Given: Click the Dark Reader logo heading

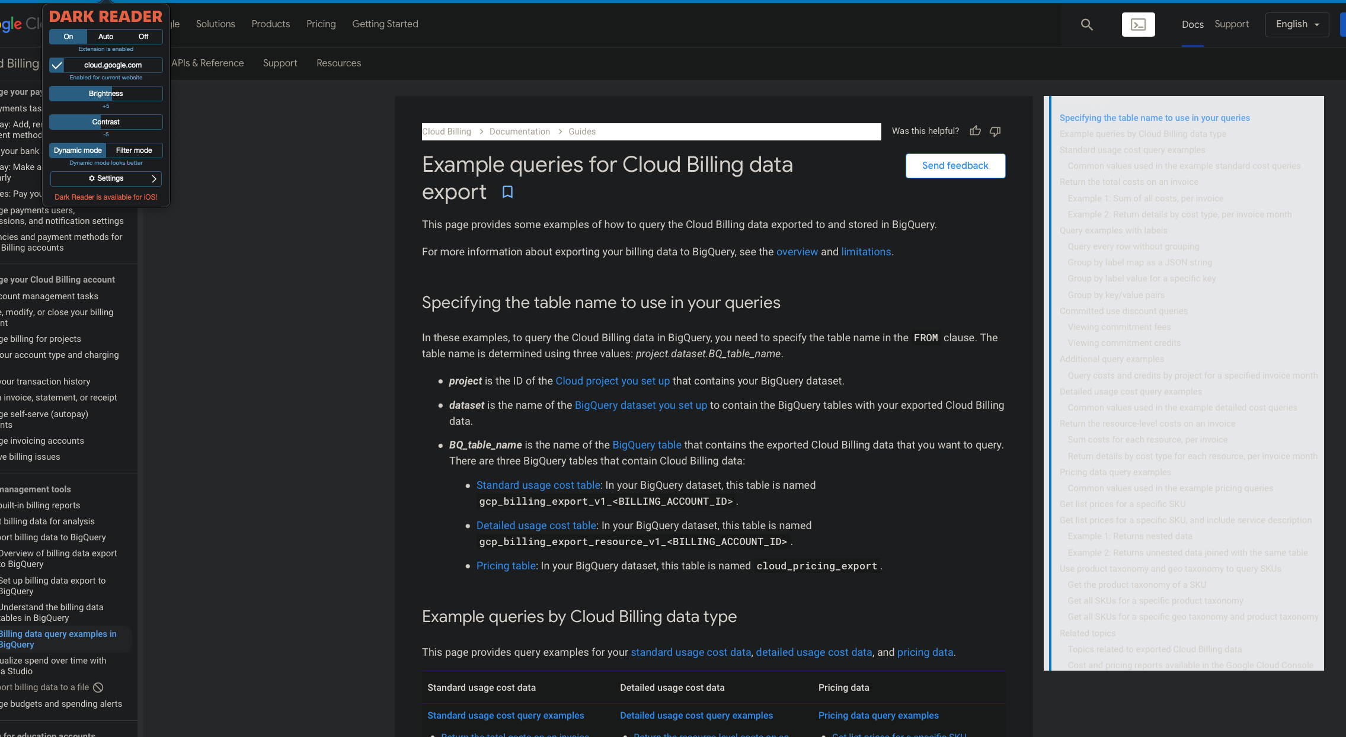Looking at the screenshot, I should click(x=105, y=16).
